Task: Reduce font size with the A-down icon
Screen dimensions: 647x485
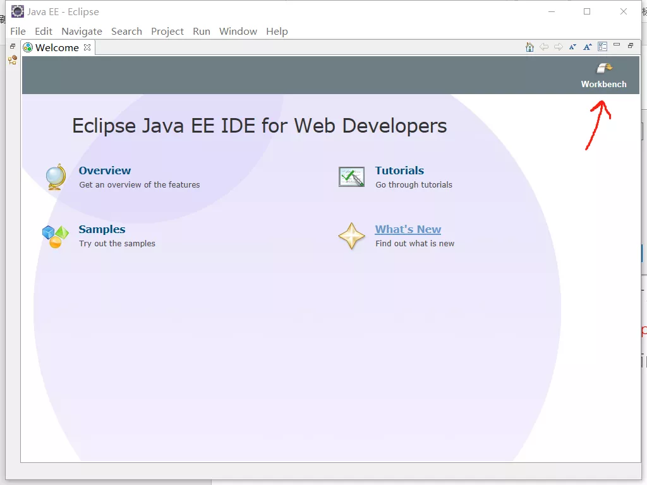Action: (572, 47)
